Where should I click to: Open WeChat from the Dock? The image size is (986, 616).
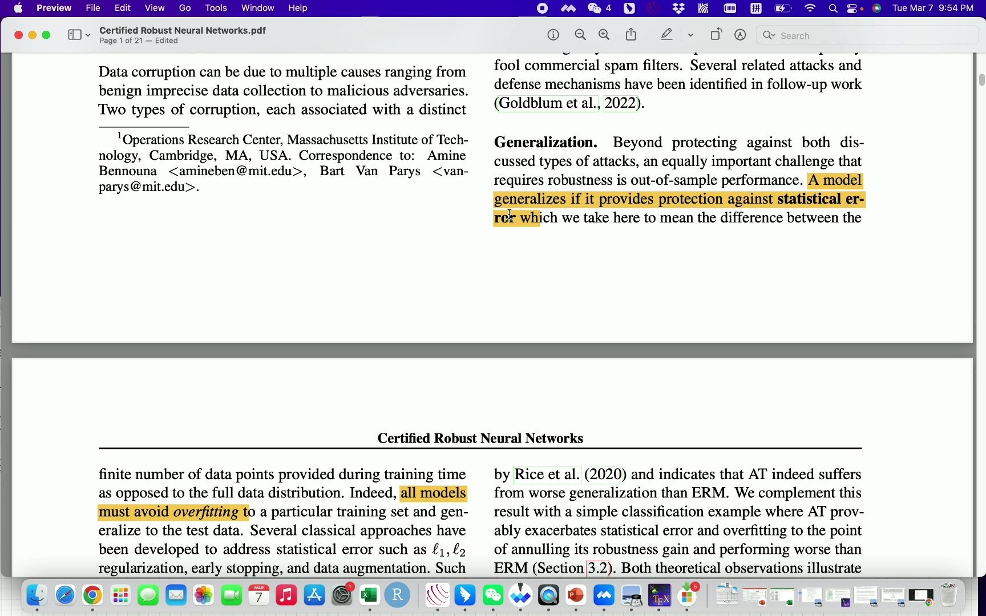(x=493, y=595)
